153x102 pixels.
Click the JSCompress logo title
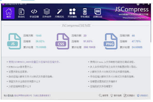[x=132, y=9]
